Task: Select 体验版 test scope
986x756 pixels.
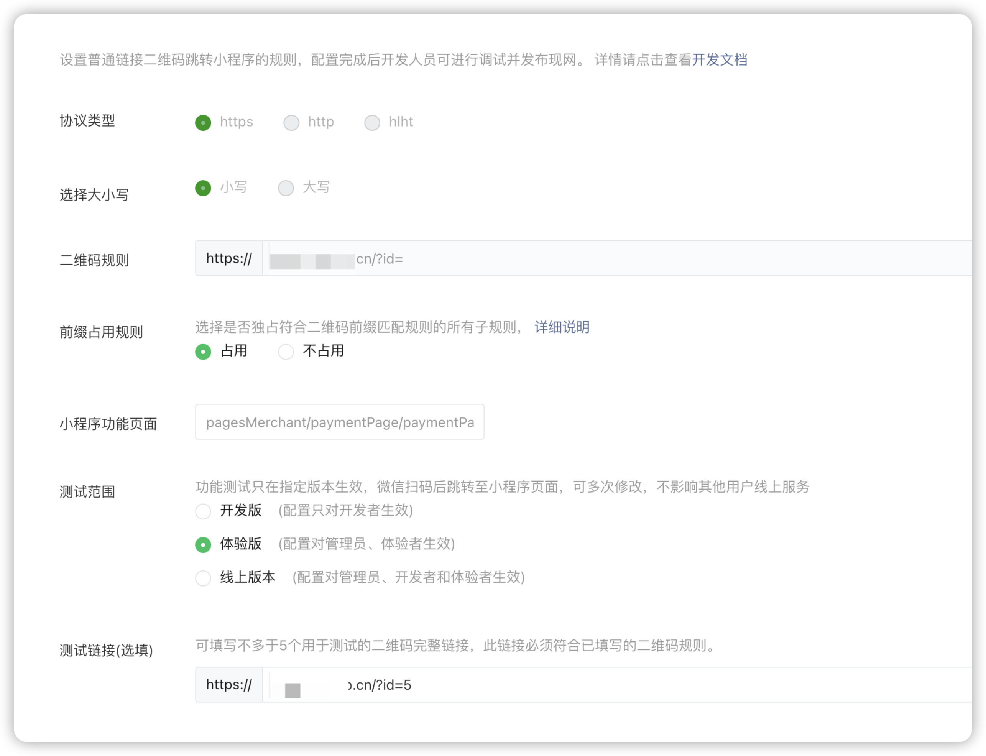Action: tap(203, 544)
